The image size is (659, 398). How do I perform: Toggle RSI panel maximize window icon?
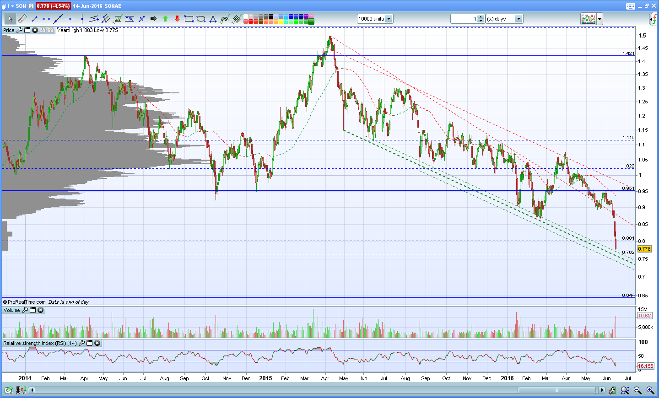90,343
